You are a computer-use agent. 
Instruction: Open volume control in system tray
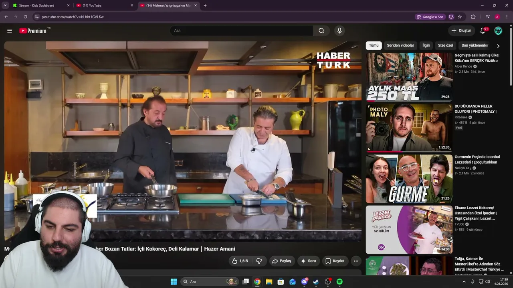click(x=487, y=282)
